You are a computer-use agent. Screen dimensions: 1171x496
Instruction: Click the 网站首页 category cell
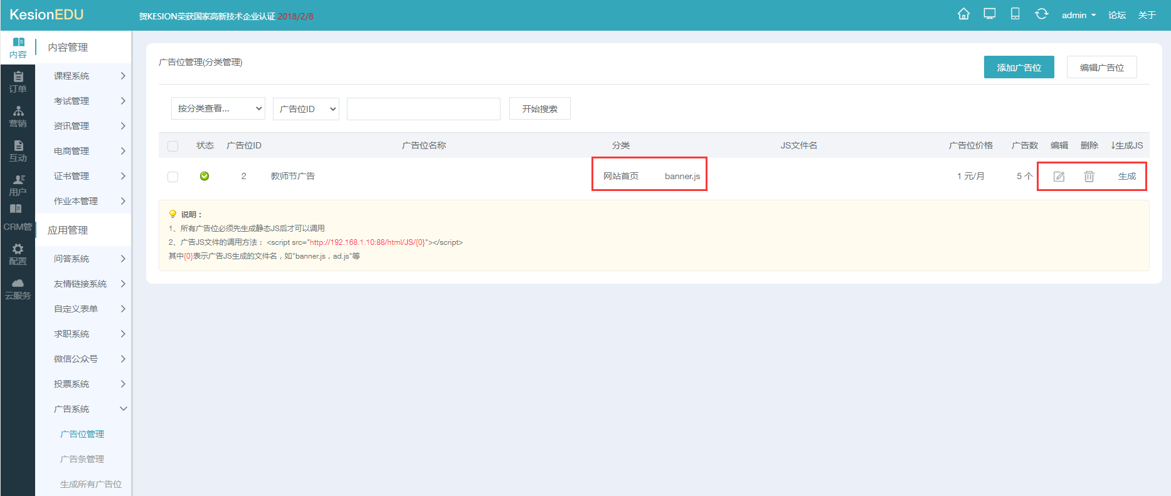[x=621, y=177]
